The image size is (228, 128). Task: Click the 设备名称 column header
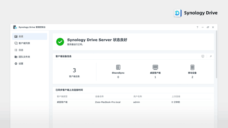point(99,96)
